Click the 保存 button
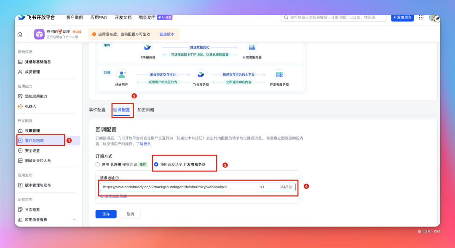The image size is (455, 248). click(x=106, y=214)
